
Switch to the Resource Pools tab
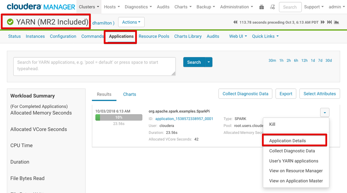(x=154, y=37)
